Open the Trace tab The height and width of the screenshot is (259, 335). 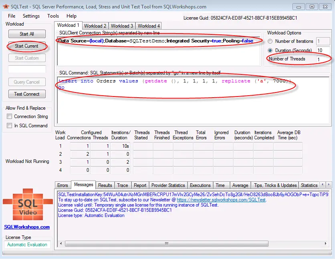pos(123,185)
